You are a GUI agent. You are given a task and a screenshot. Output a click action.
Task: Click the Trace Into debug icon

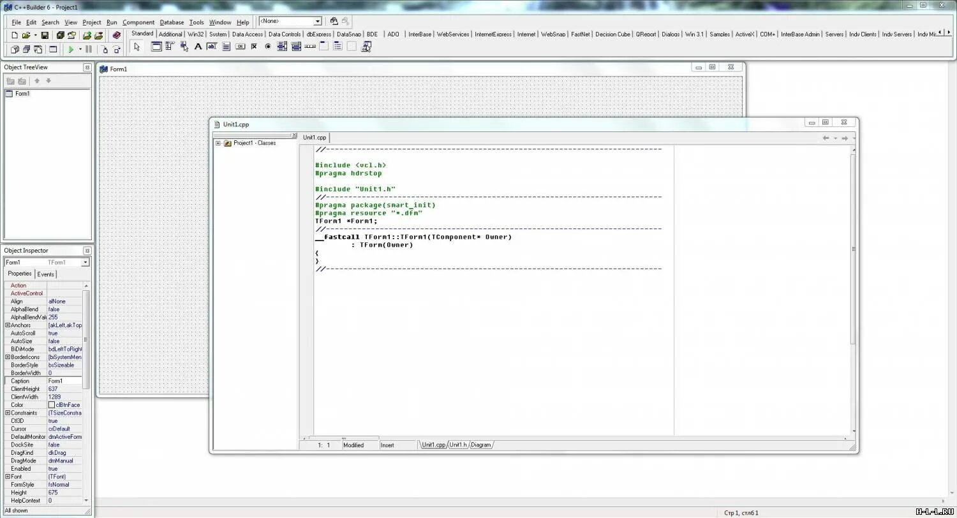[x=104, y=49]
